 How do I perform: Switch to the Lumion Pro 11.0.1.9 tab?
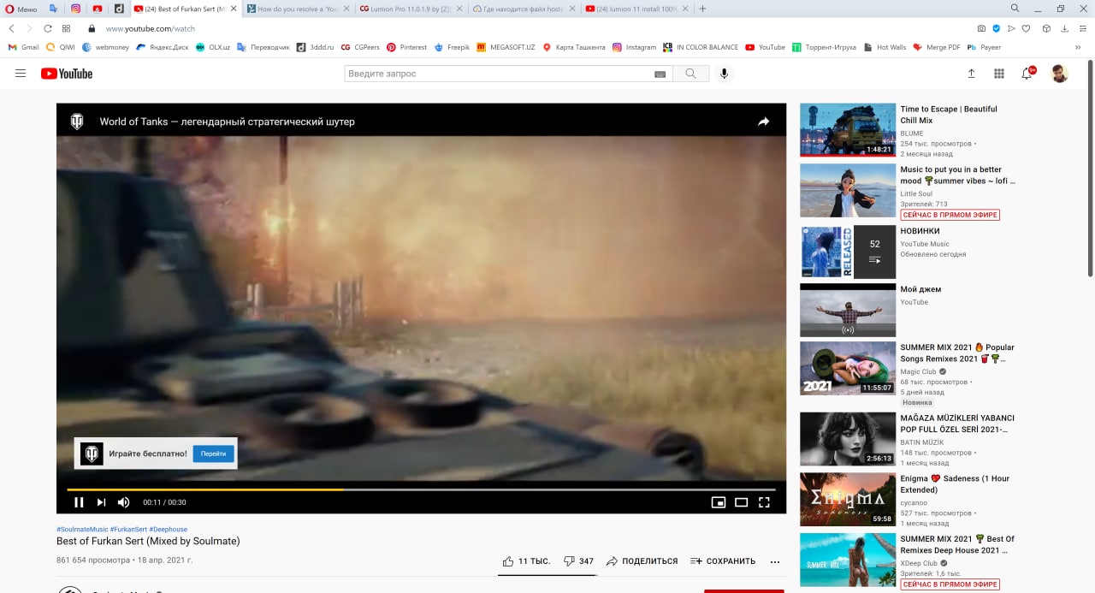[411, 9]
